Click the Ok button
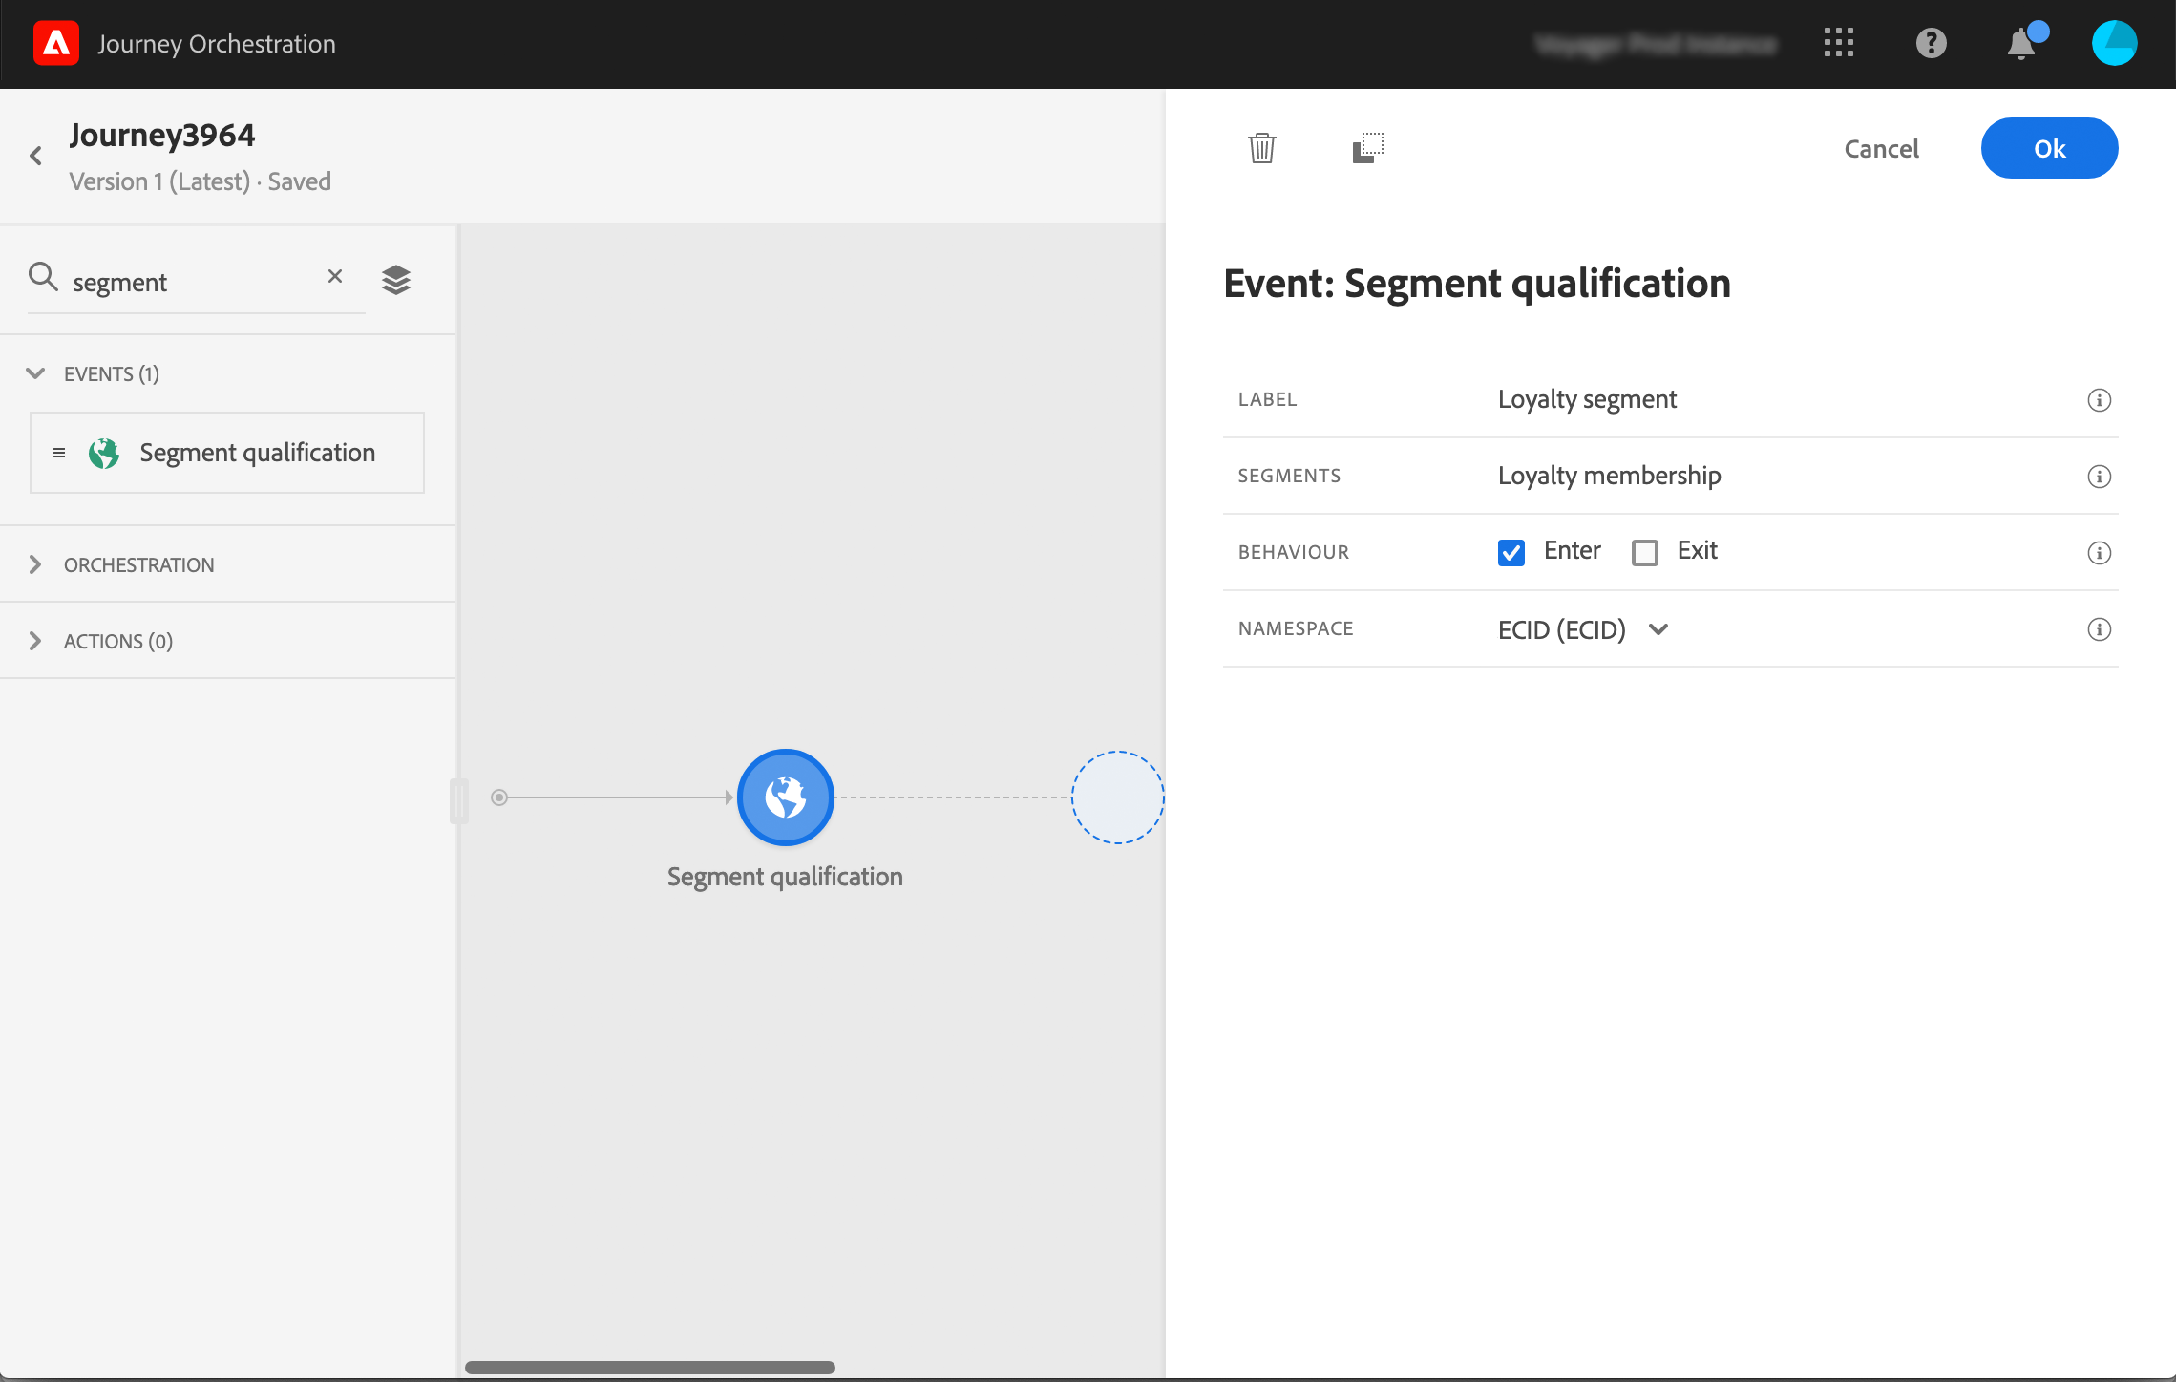Image resolution: width=2176 pixels, height=1382 pixels. coord(2049,148)
